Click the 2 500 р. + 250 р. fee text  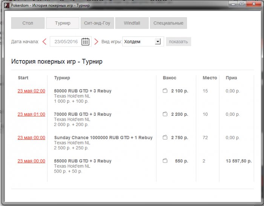click(x=71, y=148)
